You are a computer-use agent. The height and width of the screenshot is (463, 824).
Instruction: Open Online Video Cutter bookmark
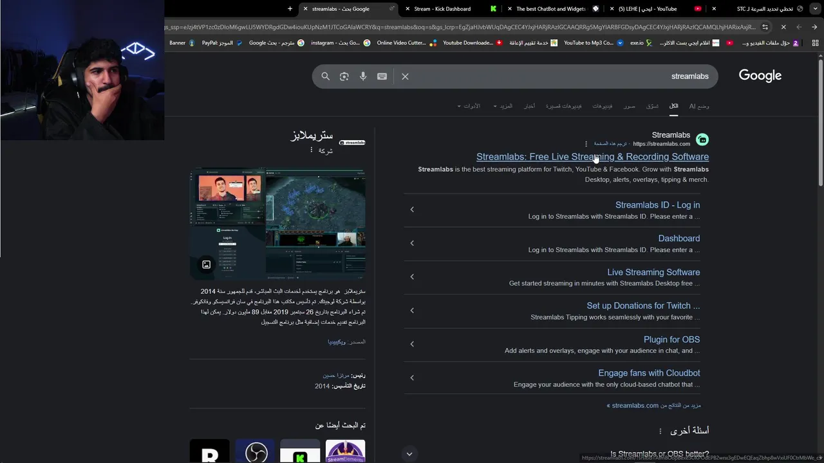[x=406, y=43]
